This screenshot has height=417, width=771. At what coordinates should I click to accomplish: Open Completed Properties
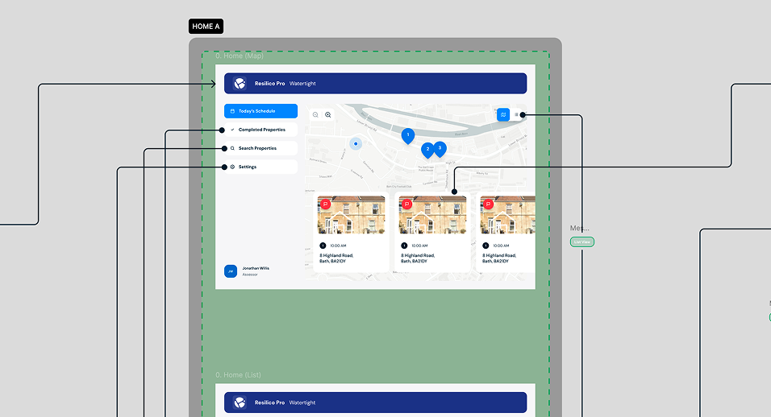pos(260,130)
